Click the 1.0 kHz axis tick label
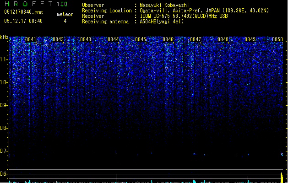Image resolution: width=288 pixels, height=183 pixels. pyautogui.click(x=4, y=82)
